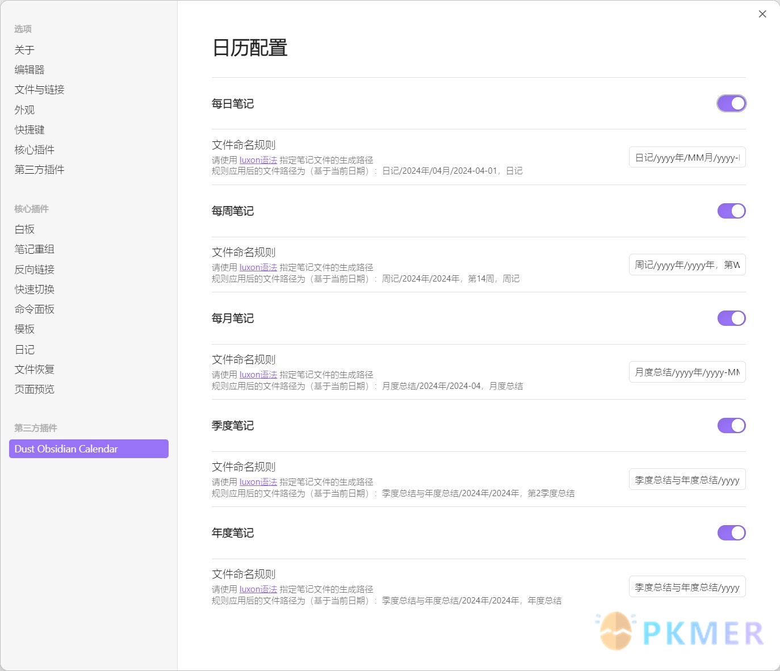
Task: Select 快捷键 in the options list
Action: click(30, 129)
